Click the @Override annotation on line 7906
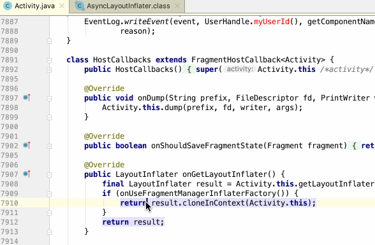 pos(105,165)
